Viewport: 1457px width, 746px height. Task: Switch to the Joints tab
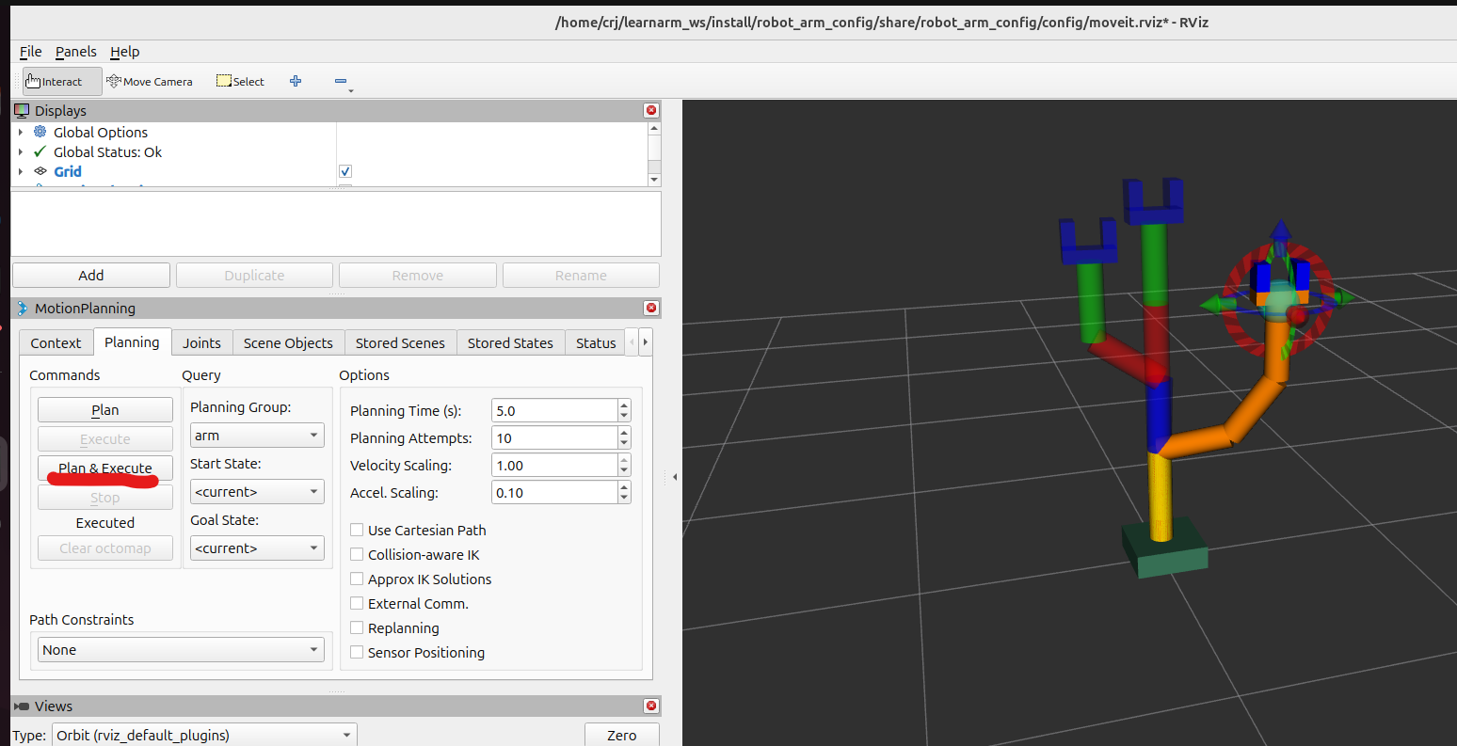coord(201,342)
